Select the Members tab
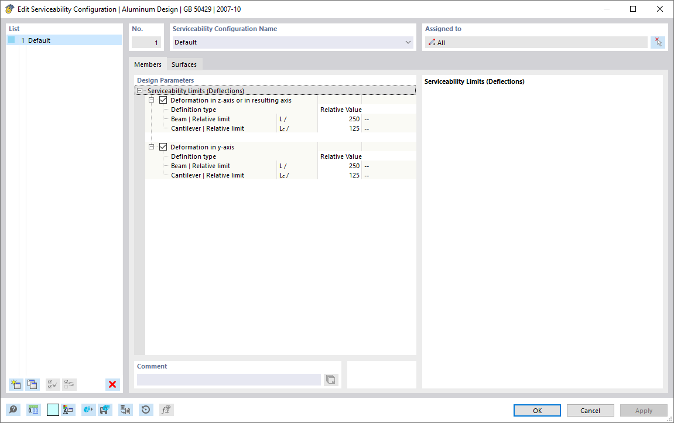Screen dimensions: 674x423 pyautogui.click(x=147, y=64)
